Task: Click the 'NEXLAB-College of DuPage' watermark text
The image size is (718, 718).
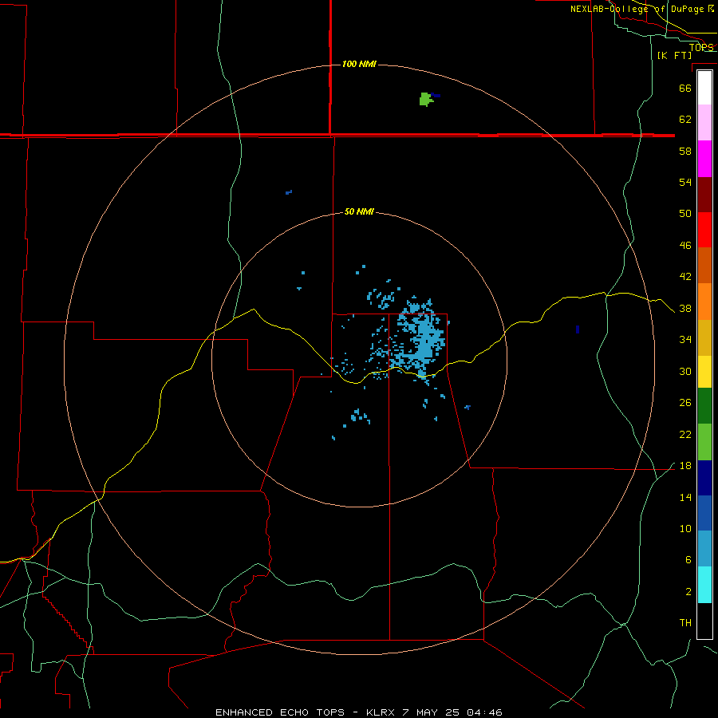Action: pos(637,9)
